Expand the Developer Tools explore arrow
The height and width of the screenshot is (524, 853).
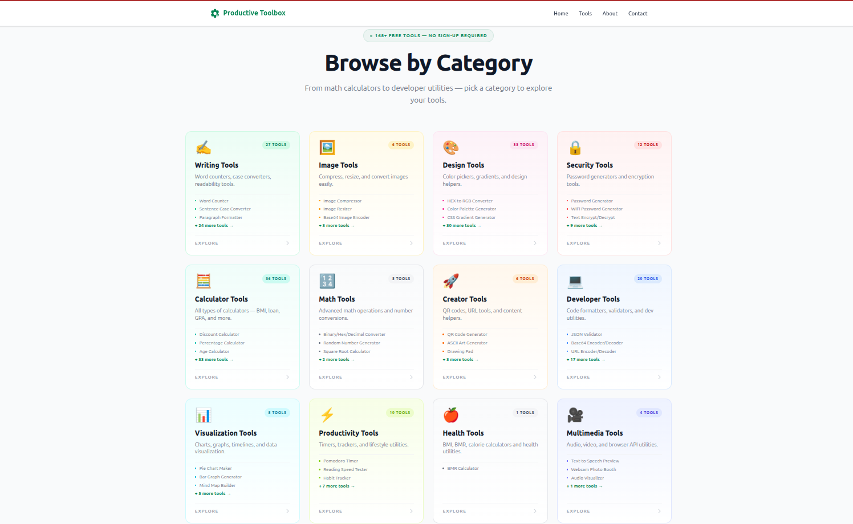pos(659,377)
